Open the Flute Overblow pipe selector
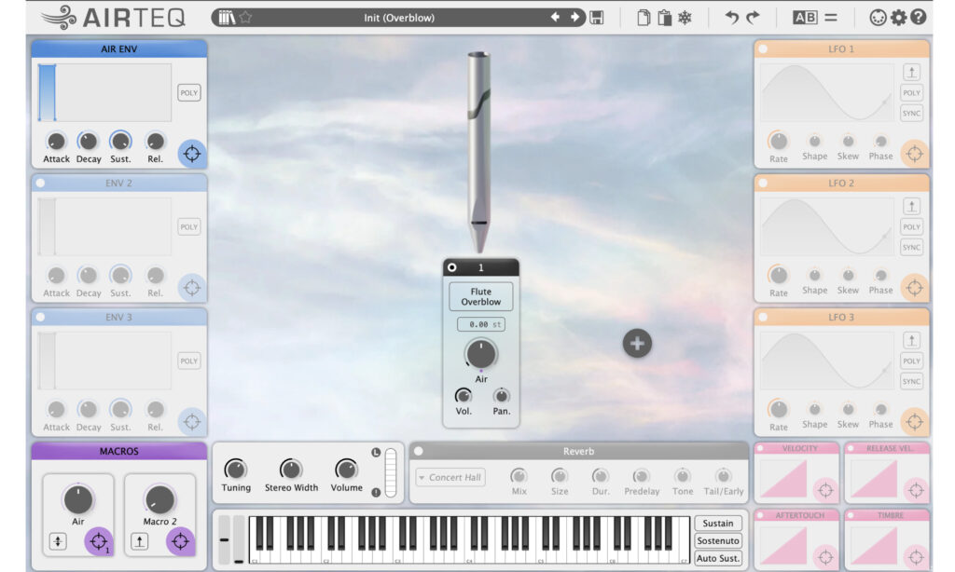 pos(480,296)
